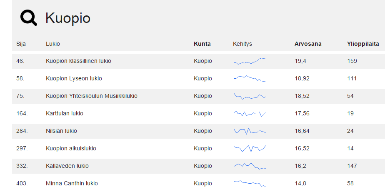Open Kuopion Lyseon lukio entry
This screenshot has height=192, width=385.
74,78
